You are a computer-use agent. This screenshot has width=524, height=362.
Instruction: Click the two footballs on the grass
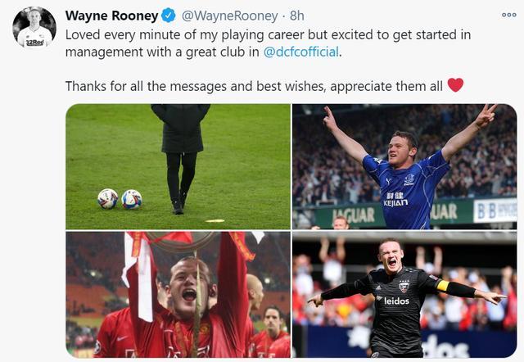point(120,199)
